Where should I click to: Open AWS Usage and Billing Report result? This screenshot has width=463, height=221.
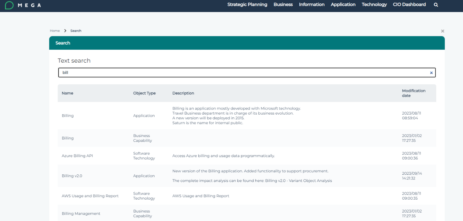pos(90,196)
